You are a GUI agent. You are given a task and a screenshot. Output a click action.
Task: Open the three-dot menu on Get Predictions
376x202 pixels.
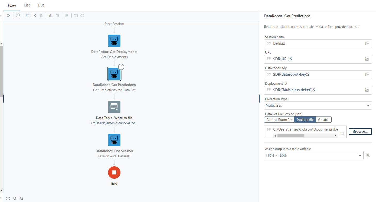point(121,67)
